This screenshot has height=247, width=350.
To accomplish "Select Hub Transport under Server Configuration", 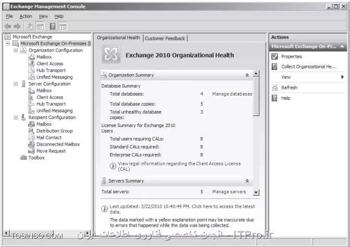I will pyautogui.click(x=51, y=104).
